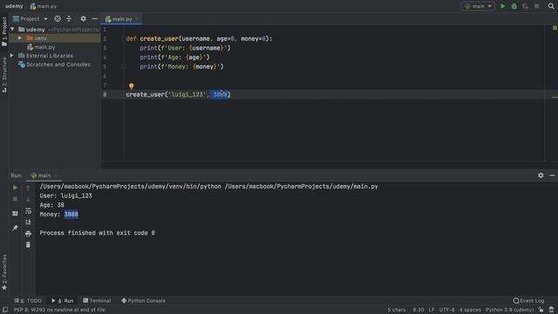
Task: Click the highlighted Money value 3000 in console
Action: tap(71, 214)
